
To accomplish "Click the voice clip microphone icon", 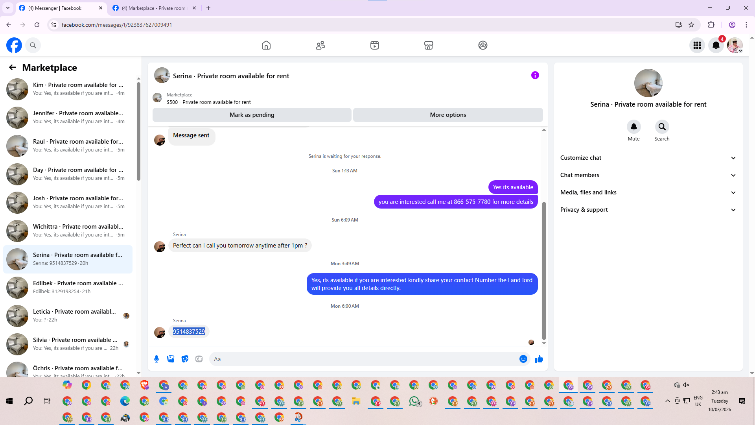I will click(x=157, y=359).
